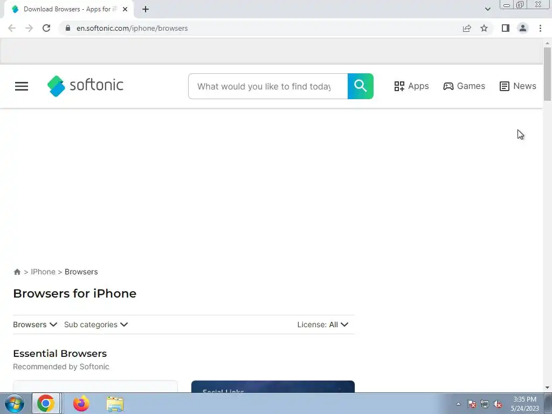Open the IPhone breadcrumb link
This screenshot has width=552, height=414.
tap(43, 272)
